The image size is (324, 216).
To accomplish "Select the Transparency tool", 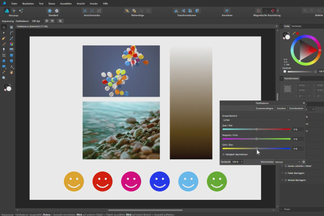I will 4,50.
